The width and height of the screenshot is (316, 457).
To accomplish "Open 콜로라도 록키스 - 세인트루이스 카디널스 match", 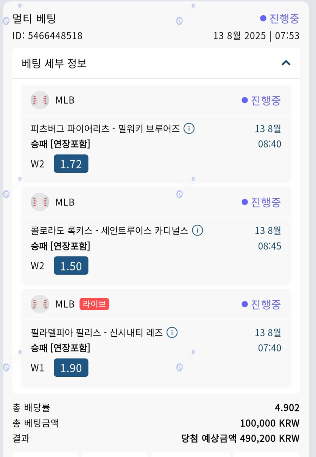I will point(109,230).
